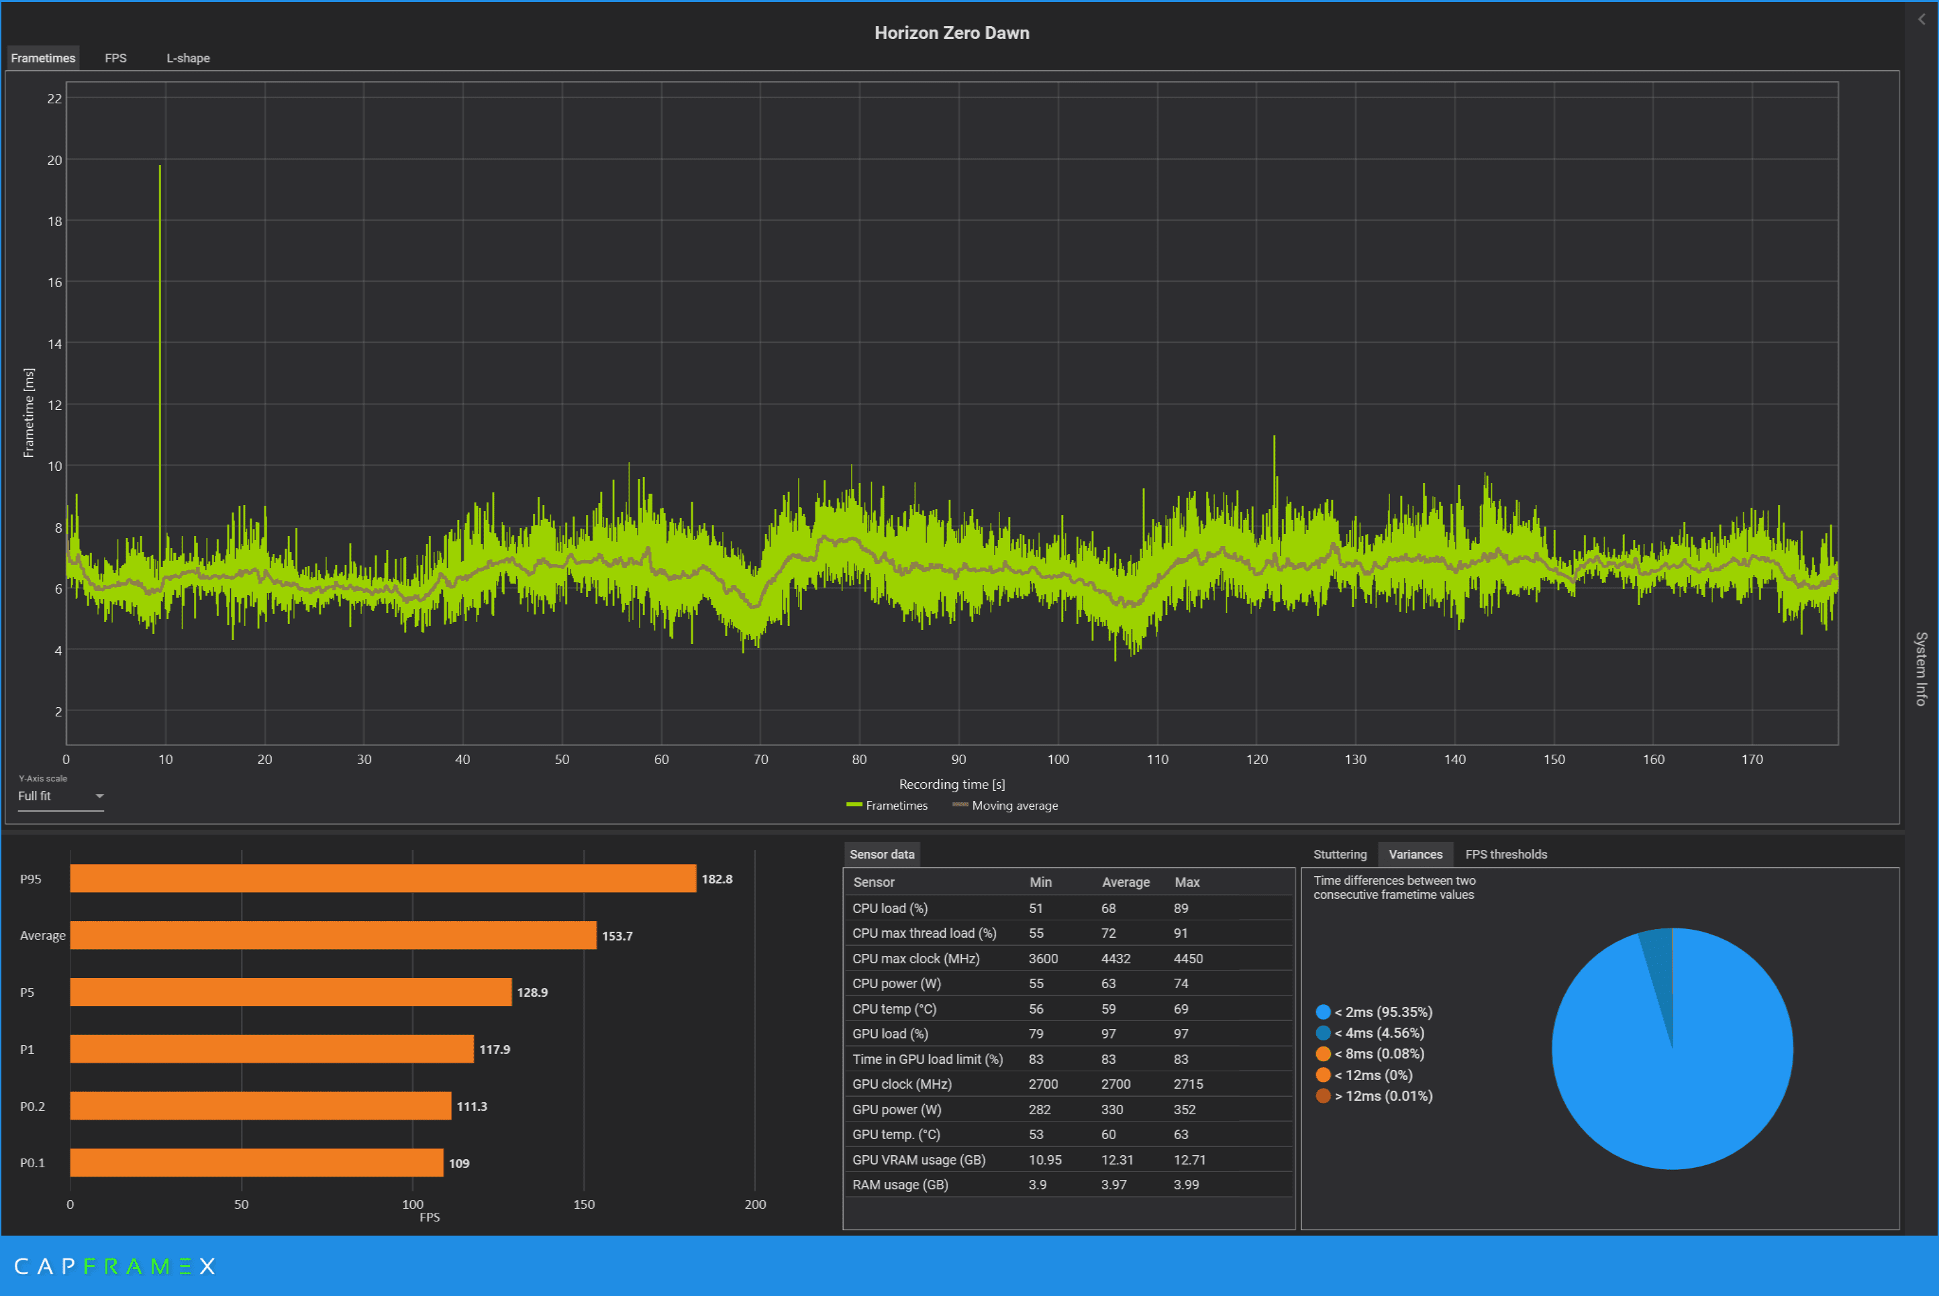Click the collapse chevron at top right
Screen dimensions: 1939x1296
pos(1922,19)
